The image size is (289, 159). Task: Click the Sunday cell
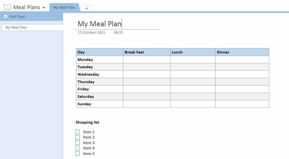point(100,104)
